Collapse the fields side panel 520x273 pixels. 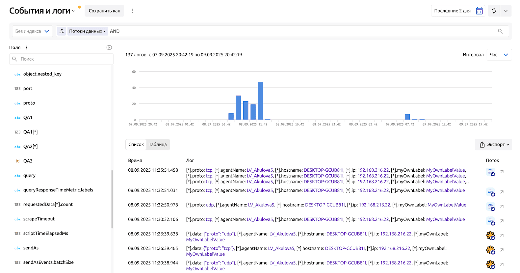tap(109, 48)
